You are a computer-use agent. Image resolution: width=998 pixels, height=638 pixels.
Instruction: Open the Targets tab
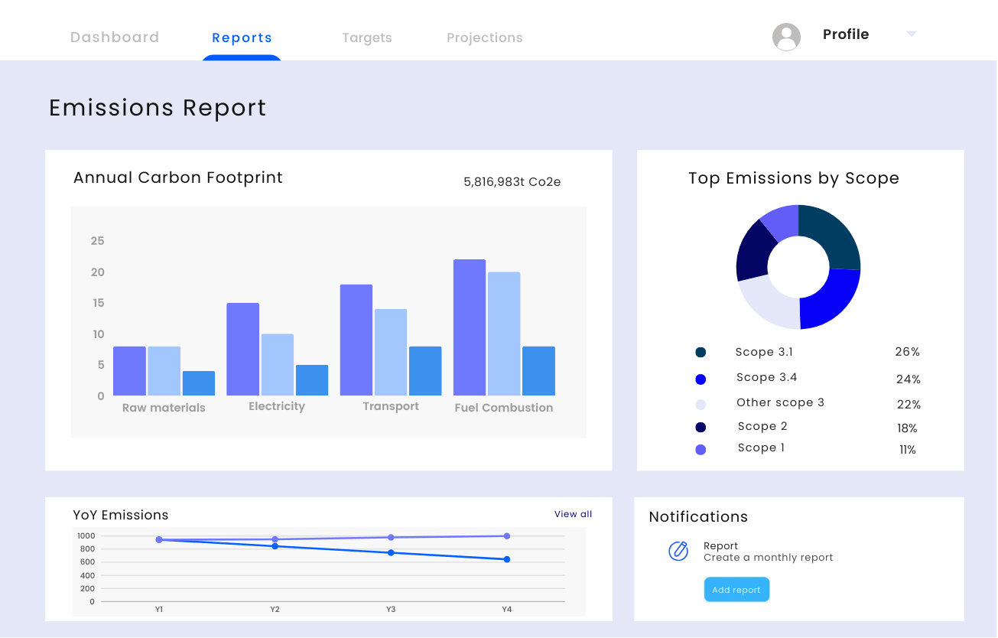click(367, 37)
